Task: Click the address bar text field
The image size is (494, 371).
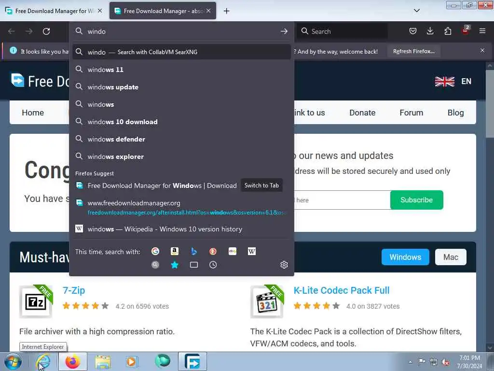Action: click(x=181, y=31)
